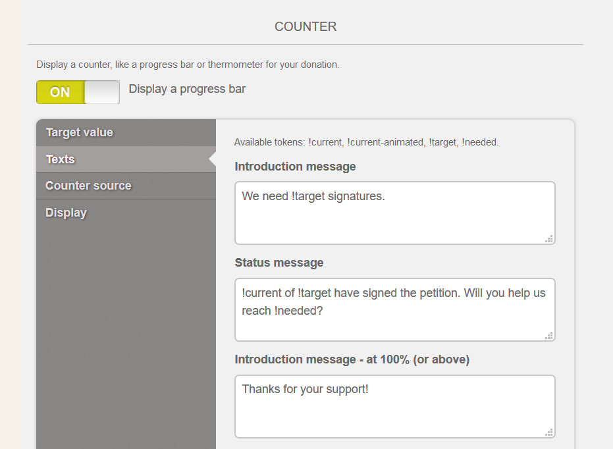Focus the "Thanks for your support!" text box
The width and height of the screenshot is (613, 449).
pos(395,406)
